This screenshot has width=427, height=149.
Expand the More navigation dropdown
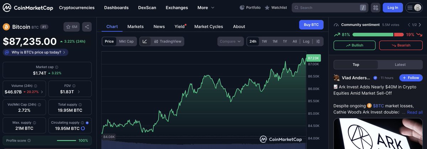tap(206, 7)
